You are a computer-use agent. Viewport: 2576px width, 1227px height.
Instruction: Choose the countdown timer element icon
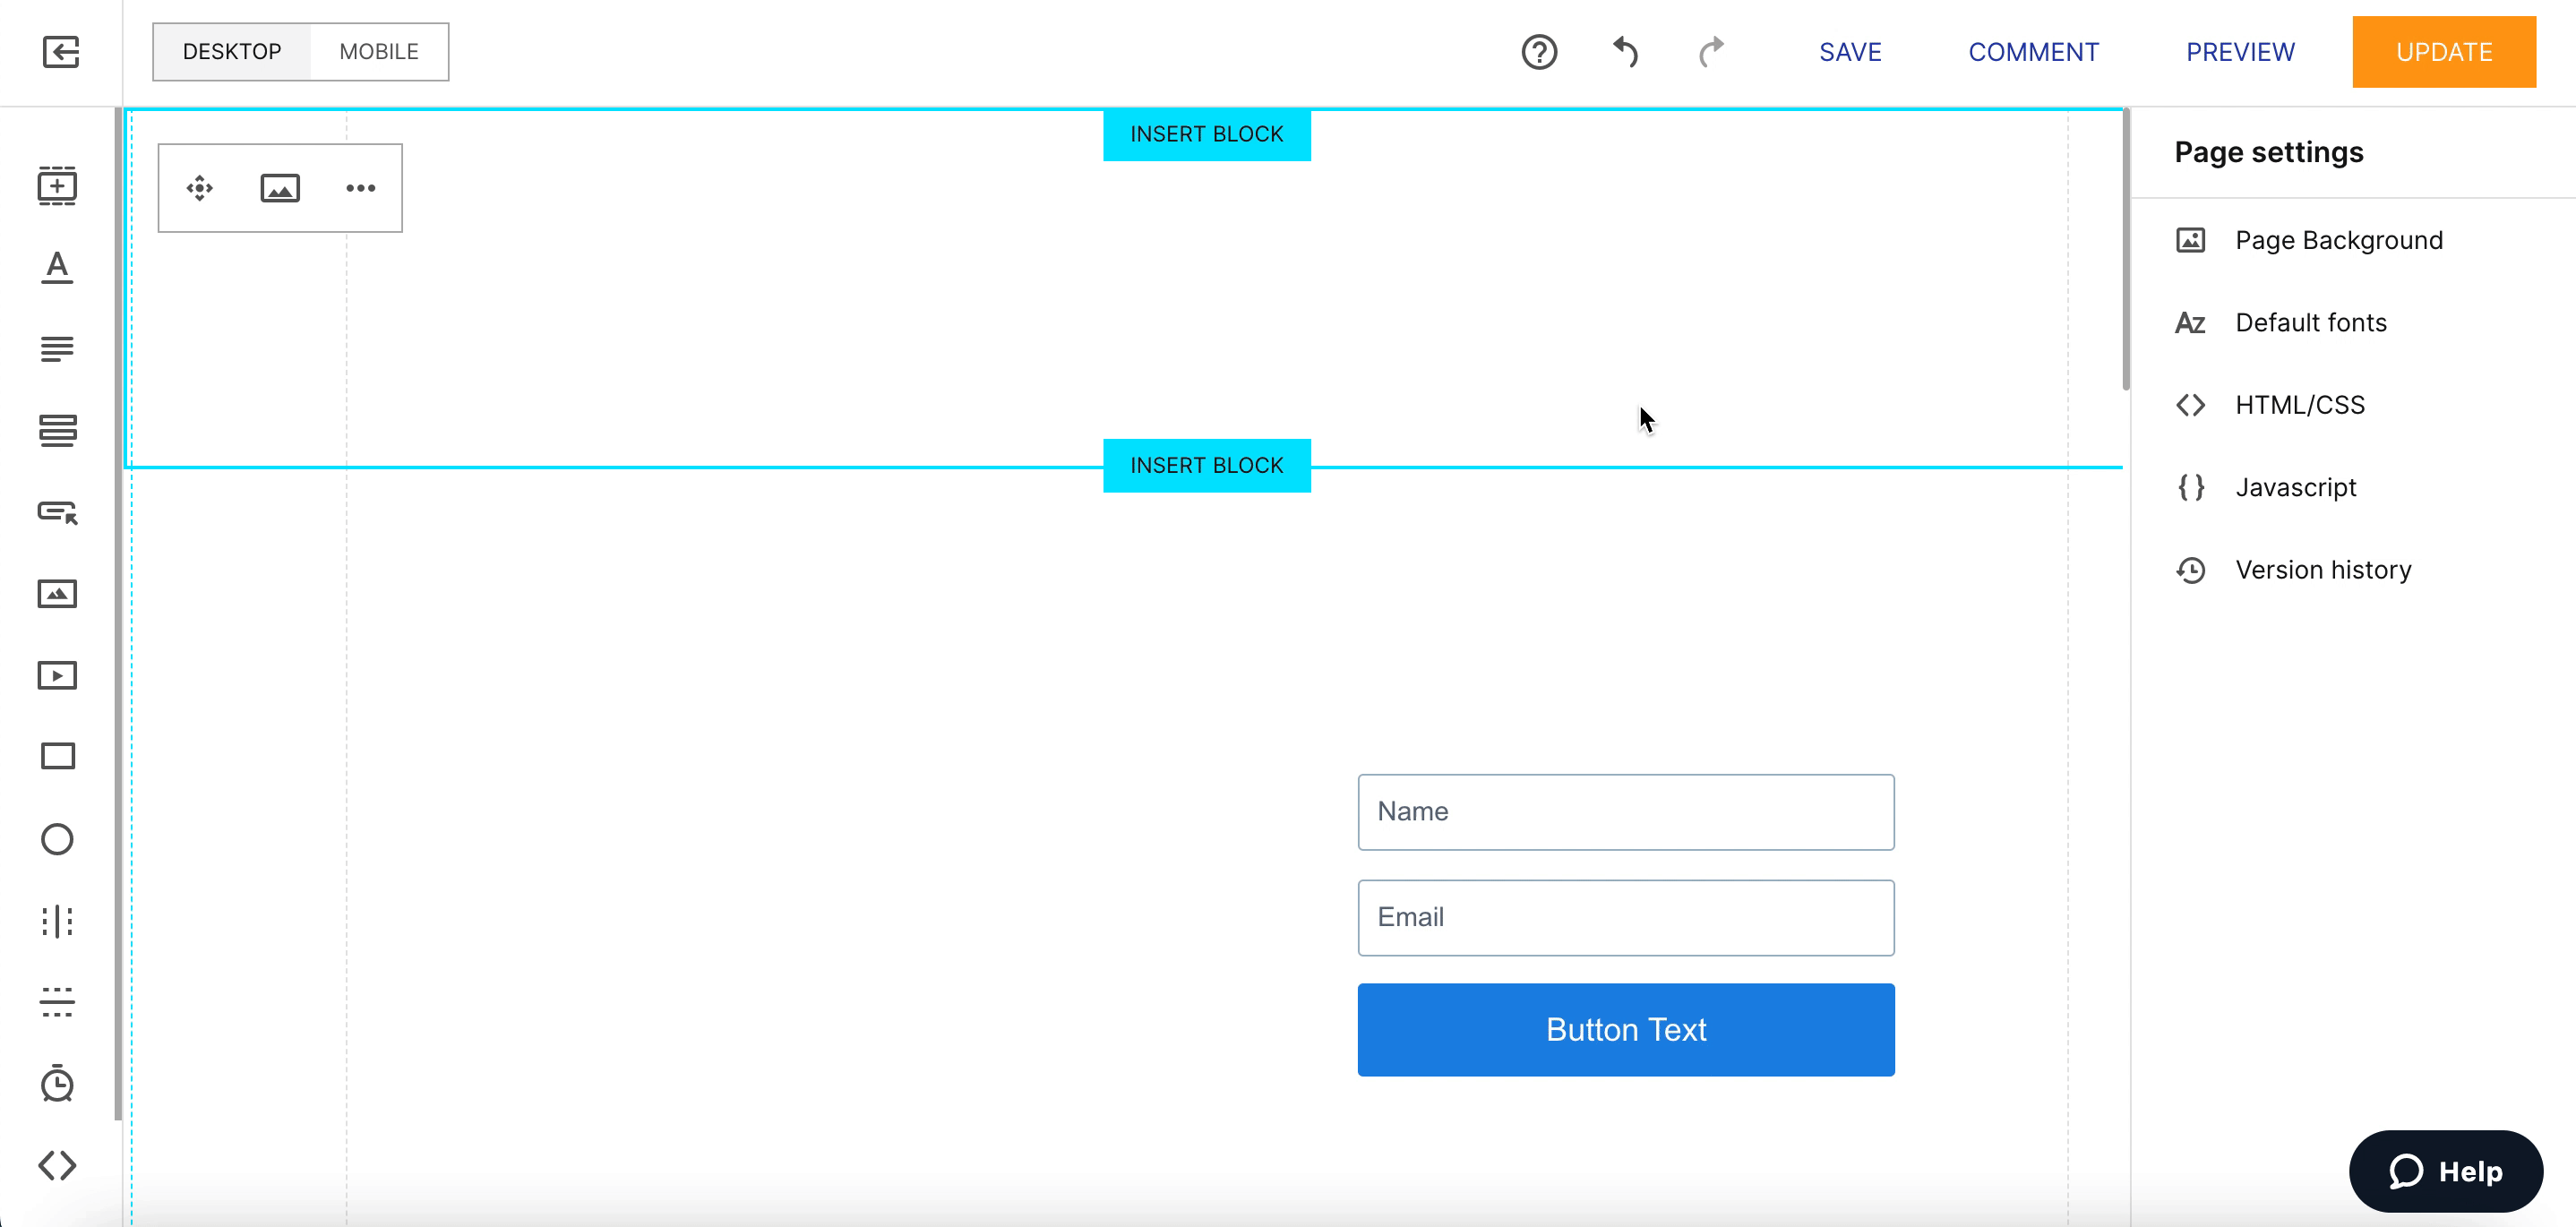click(57, 1083)
